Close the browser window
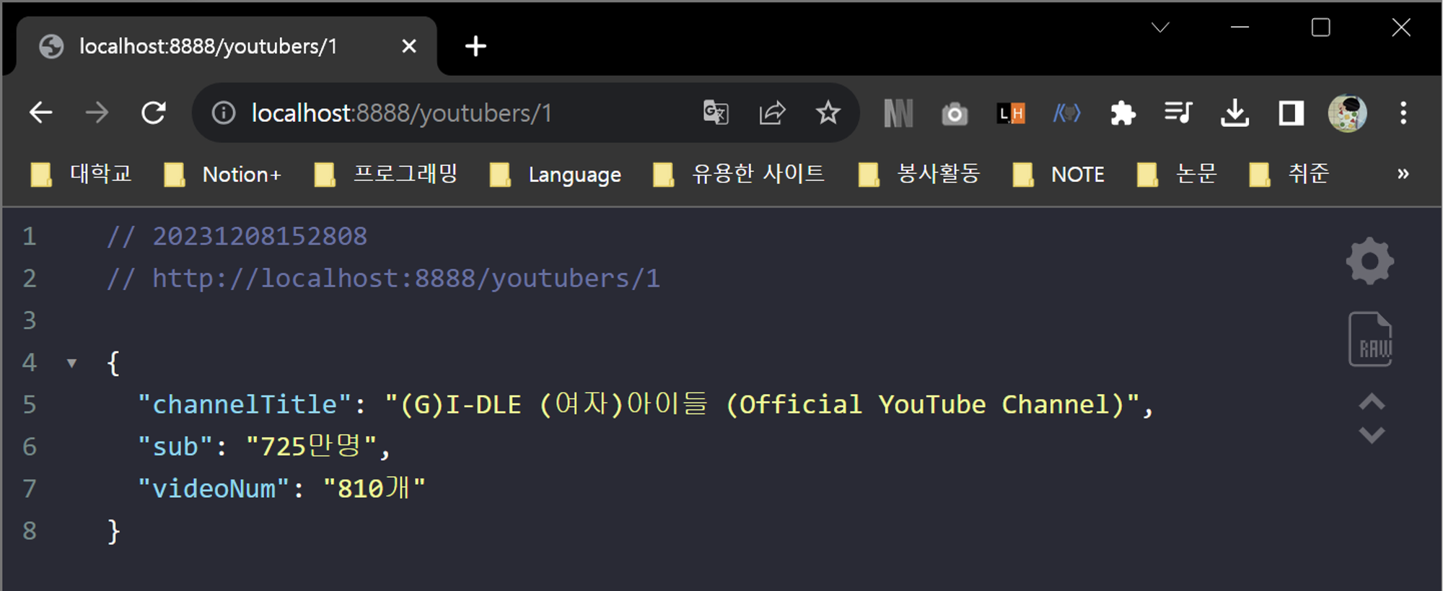This screenshot has width=1443, height=591. point(1401,27)
